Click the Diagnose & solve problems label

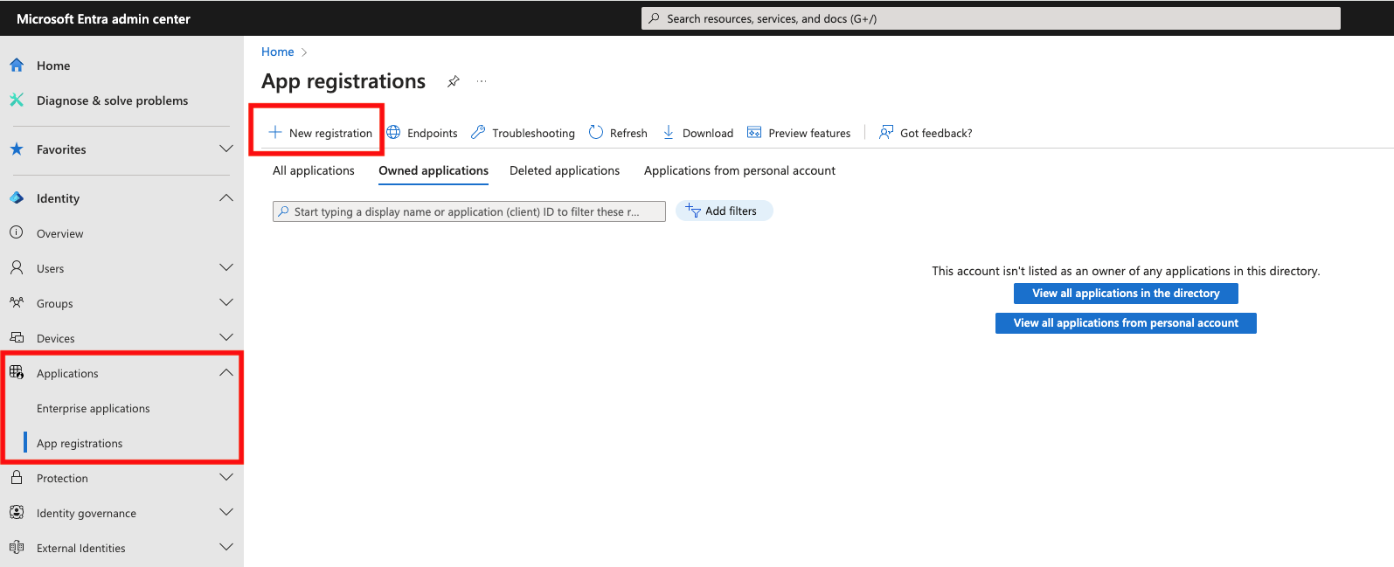[x=113, y=100]
